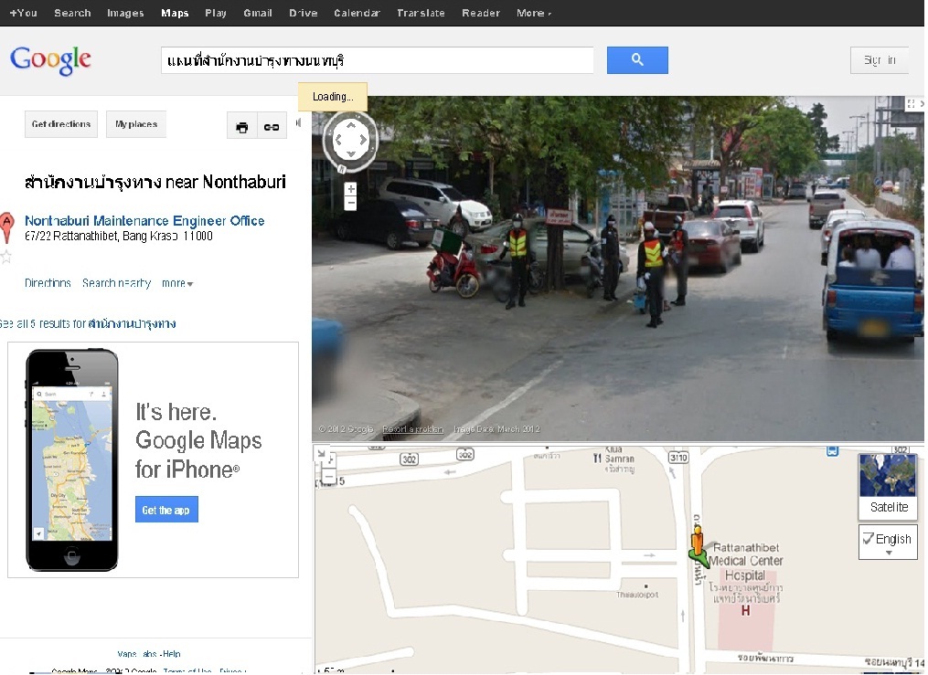
Task: Click the Help link in the footer
Action: click(x=172, y=654)
